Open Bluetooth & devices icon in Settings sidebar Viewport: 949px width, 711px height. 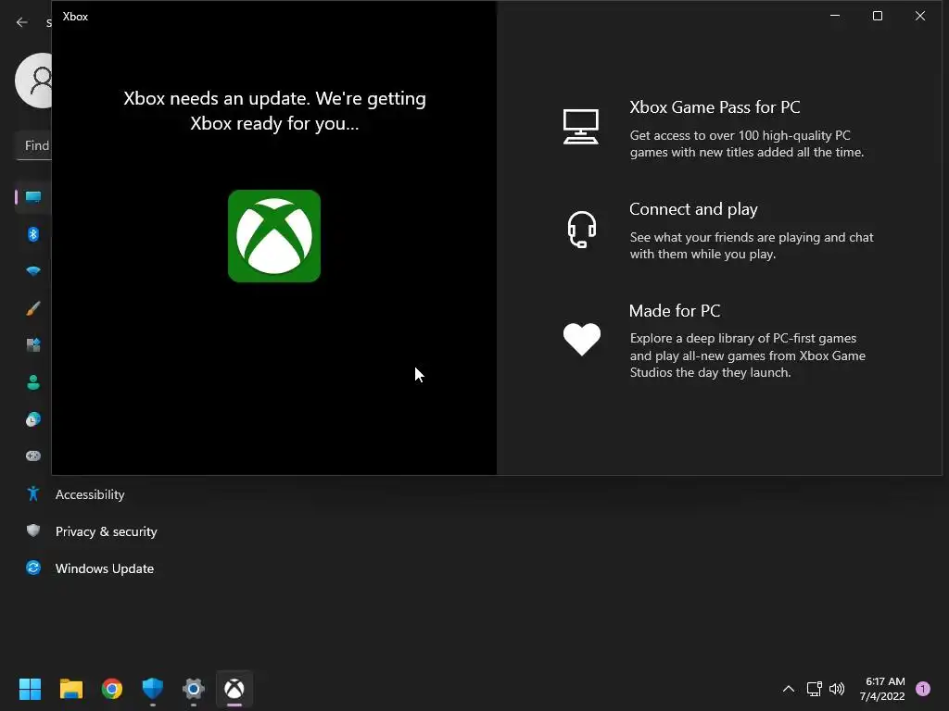pos(33,234)
